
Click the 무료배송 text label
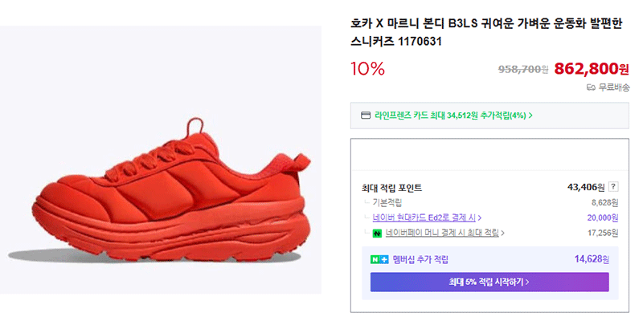(x=614, y=87)
